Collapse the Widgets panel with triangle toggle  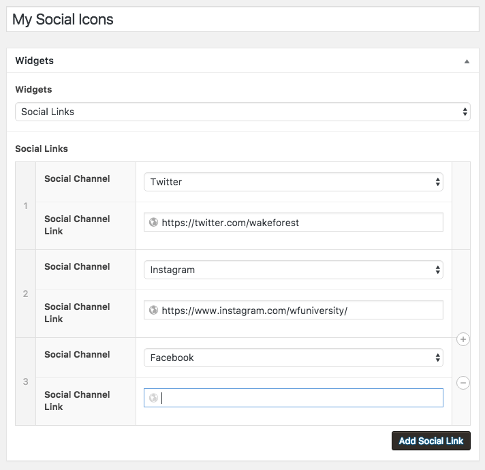coord(467,61)
